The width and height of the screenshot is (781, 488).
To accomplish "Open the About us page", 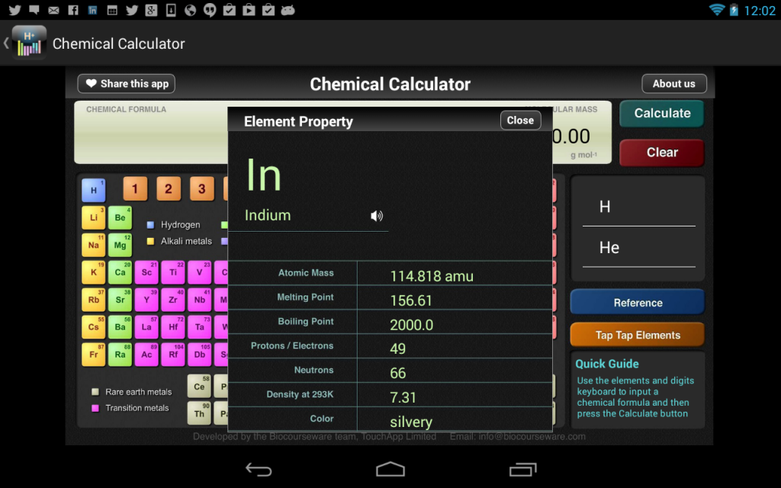I will 674,84.
